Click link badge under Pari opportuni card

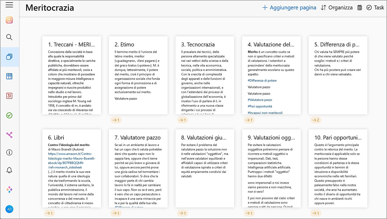click(315, 213)
